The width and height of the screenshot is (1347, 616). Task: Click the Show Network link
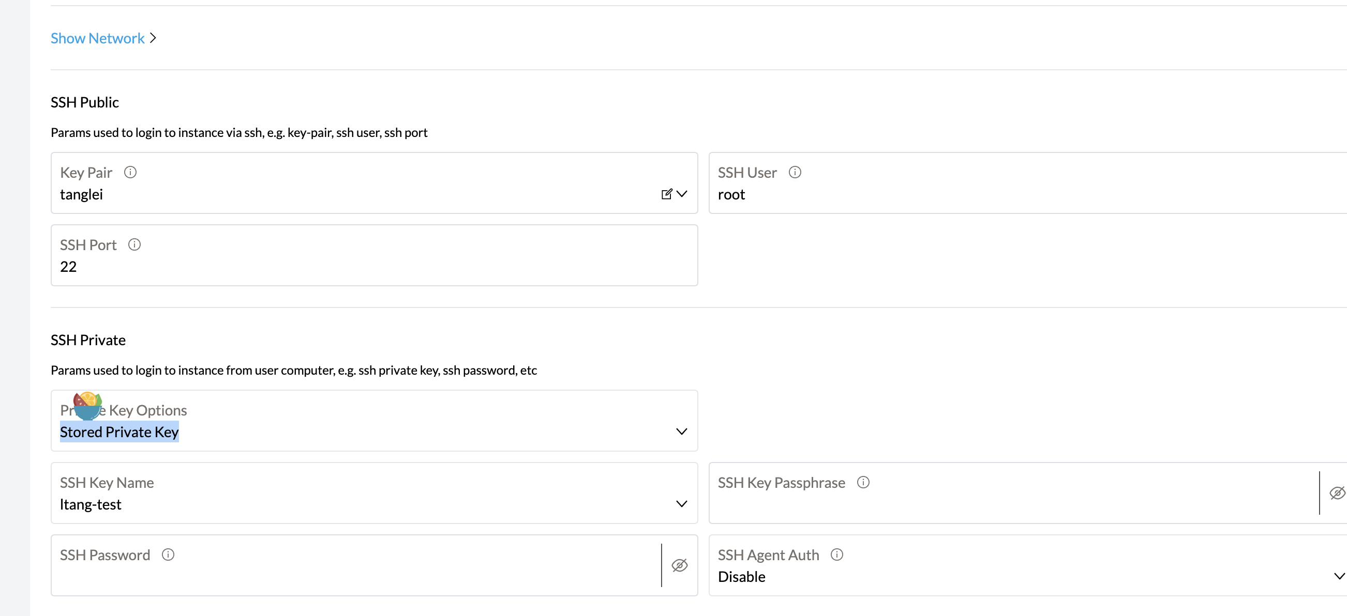[x=97, y=38]
